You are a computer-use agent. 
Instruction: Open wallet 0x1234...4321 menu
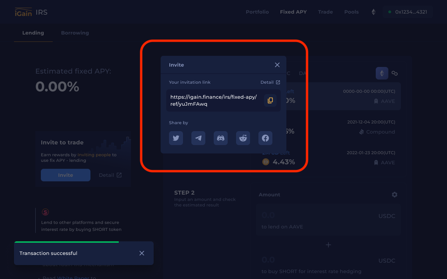point(408,12)
